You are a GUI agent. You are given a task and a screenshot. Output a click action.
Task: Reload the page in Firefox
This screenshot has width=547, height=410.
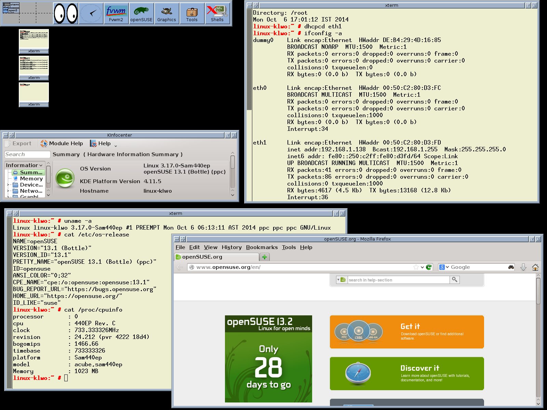click(429, 267)
